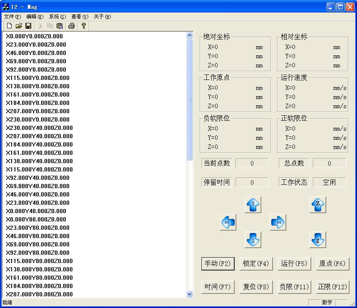The image size is (357, 308).
Task: Click the coordinate list scrollbar down arrow
Action: coord(190,294)
